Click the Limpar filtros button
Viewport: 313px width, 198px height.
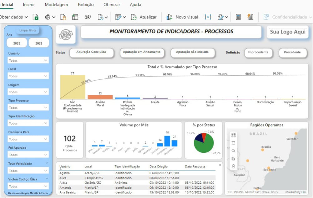(28, 30)
